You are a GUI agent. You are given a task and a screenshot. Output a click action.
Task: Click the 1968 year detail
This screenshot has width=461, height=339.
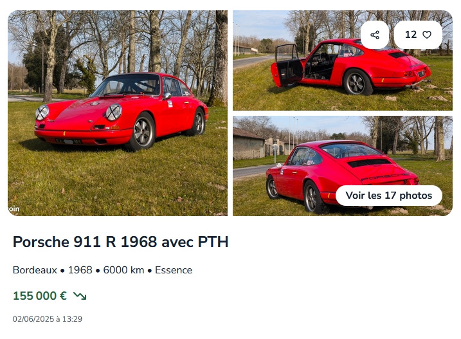coord(80,270)
